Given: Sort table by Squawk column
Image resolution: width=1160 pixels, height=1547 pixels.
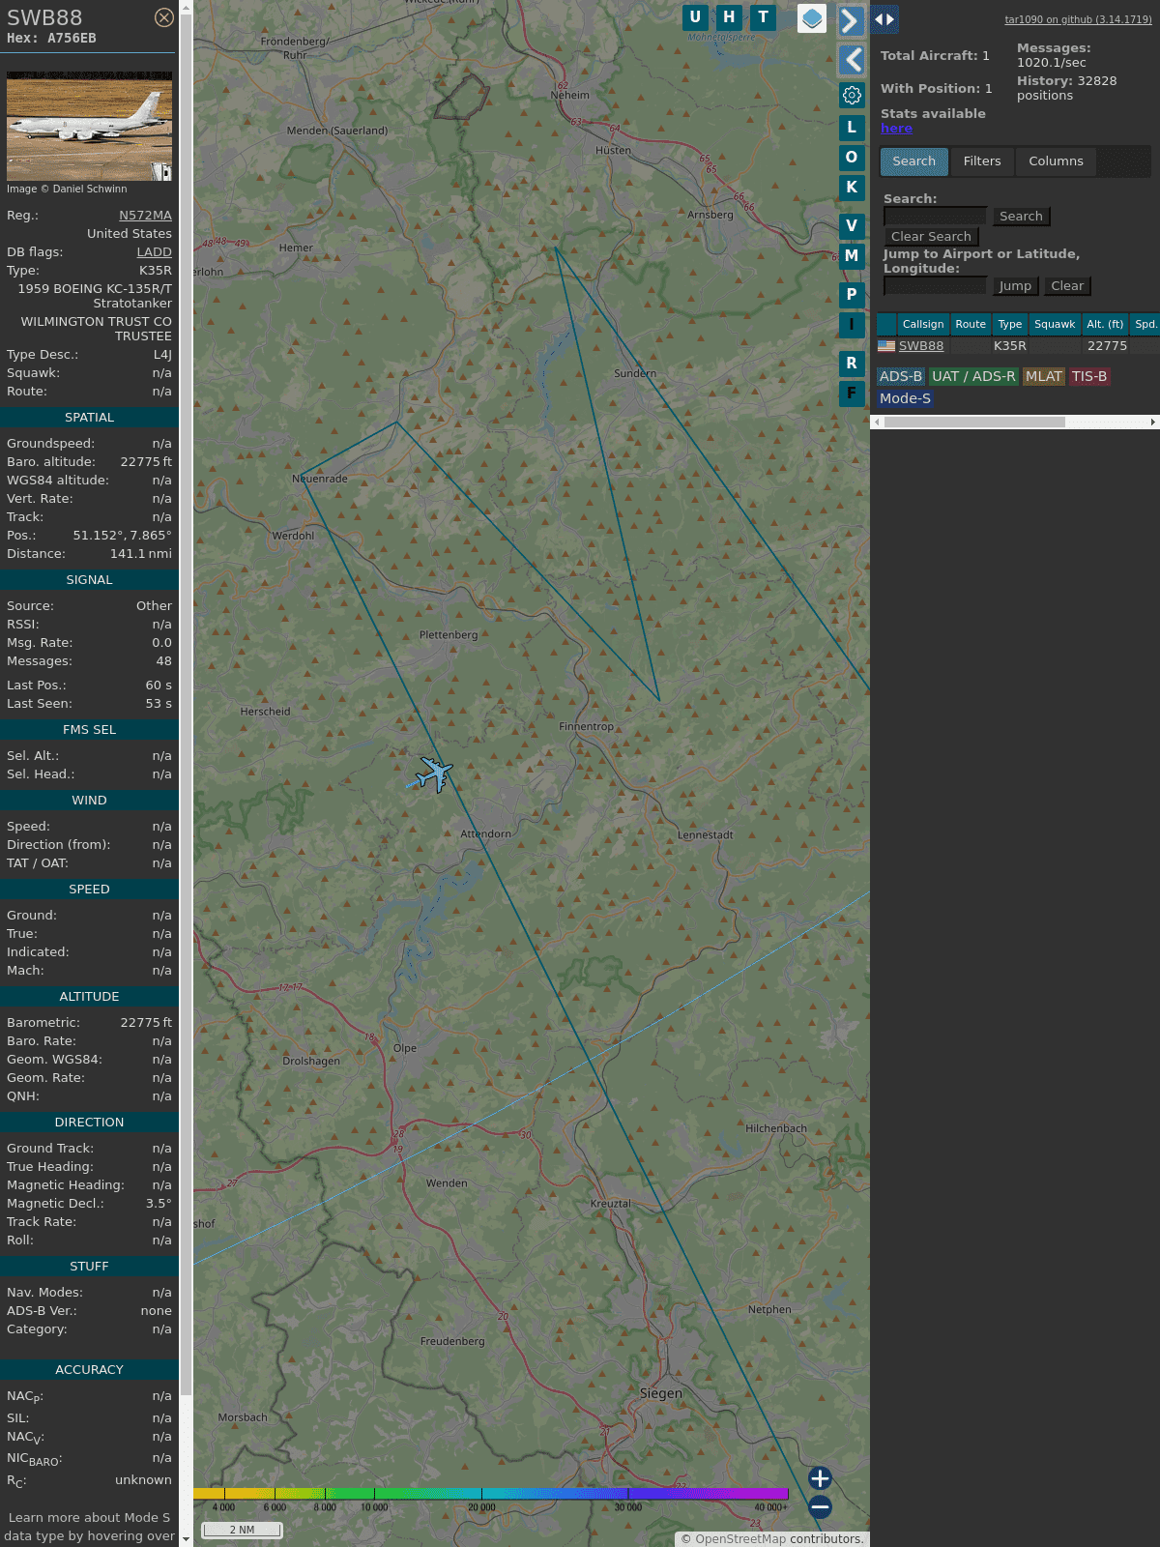Looking at the screenshot, I should click(x=1055, y=325).
